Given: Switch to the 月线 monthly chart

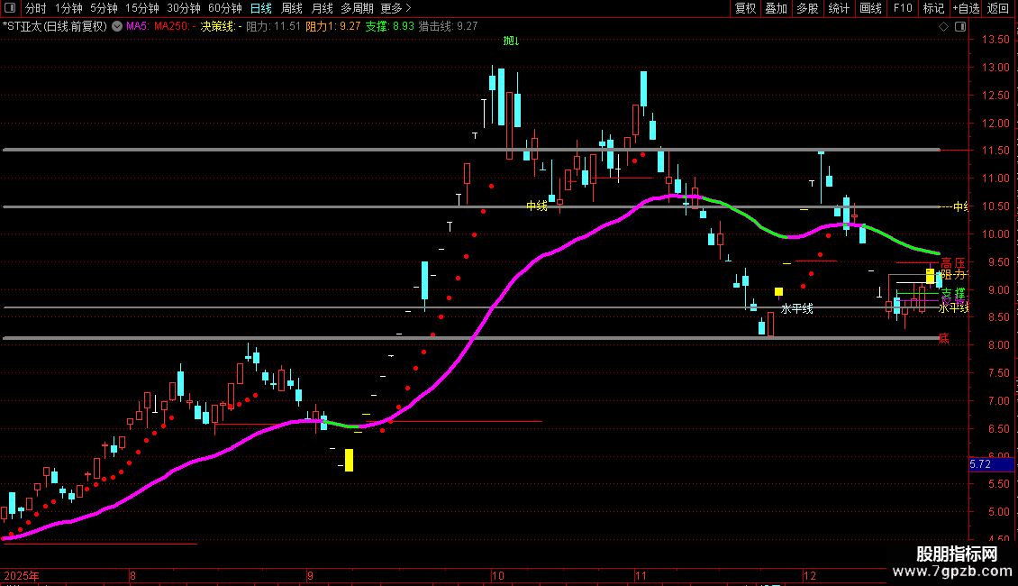Looking at the screenshot, I should [322, 8].
